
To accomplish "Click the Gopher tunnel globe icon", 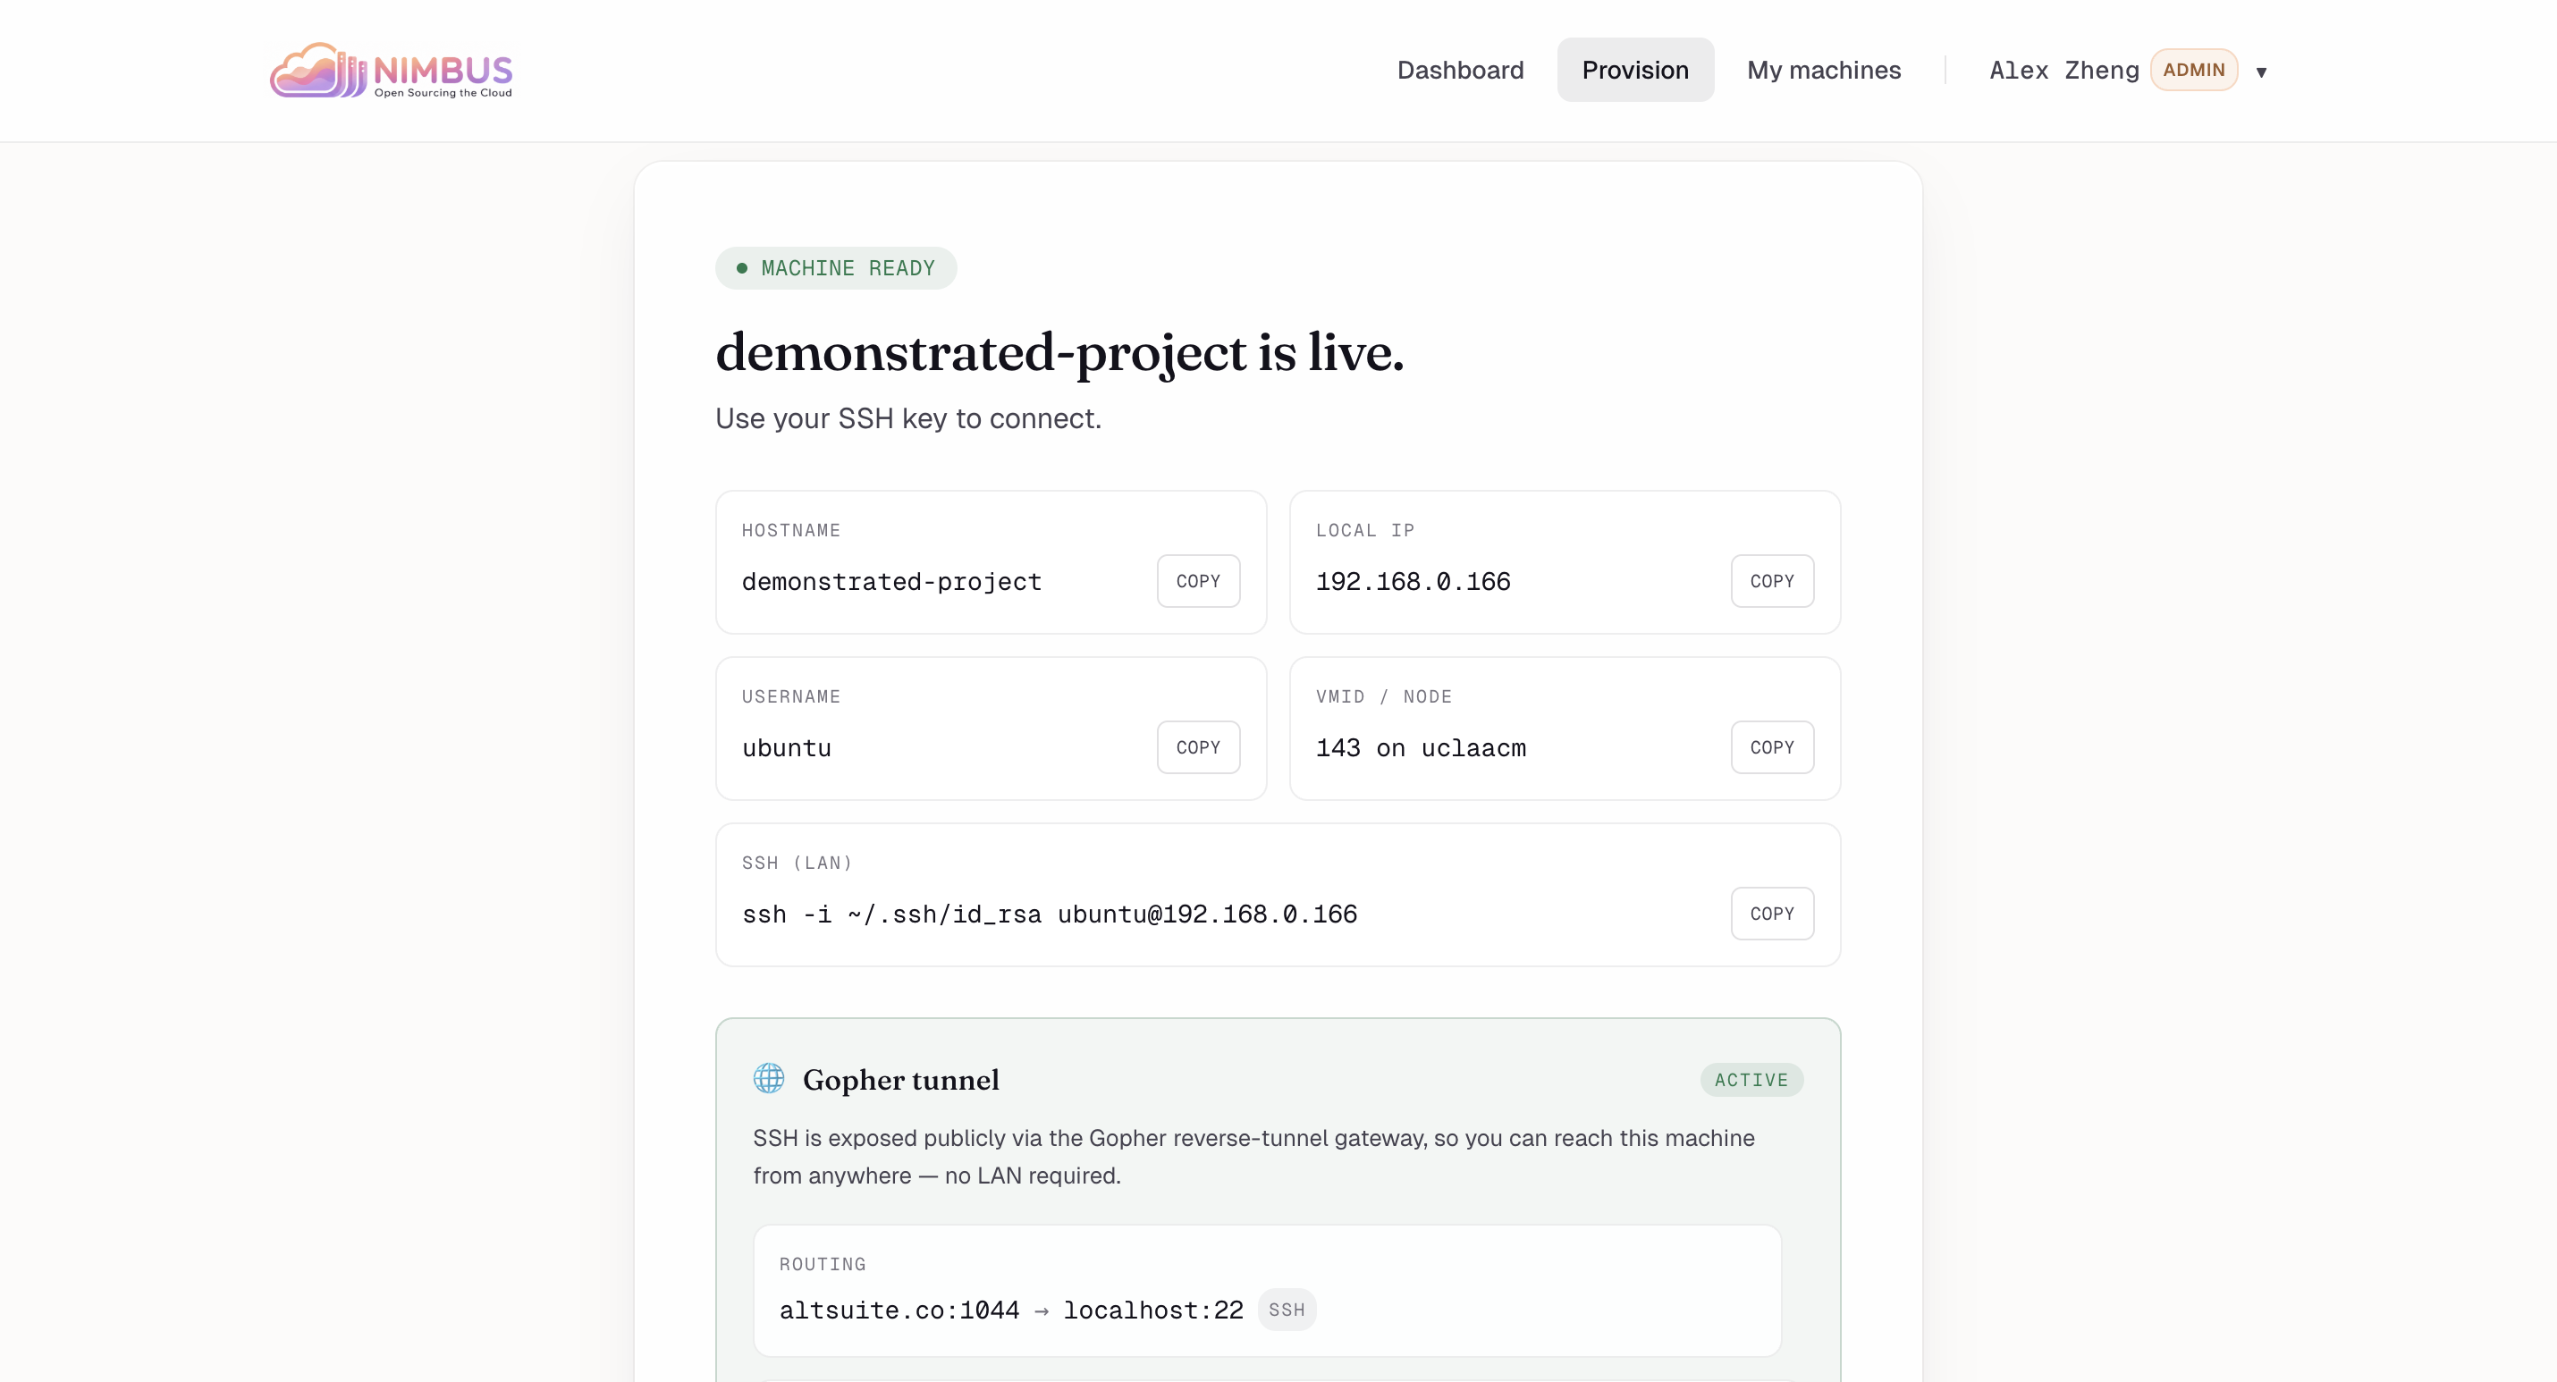I will [x=768, y=1078].
